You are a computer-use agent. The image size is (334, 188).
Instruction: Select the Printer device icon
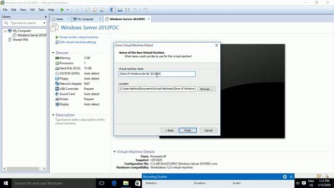[x=57, y=99]
